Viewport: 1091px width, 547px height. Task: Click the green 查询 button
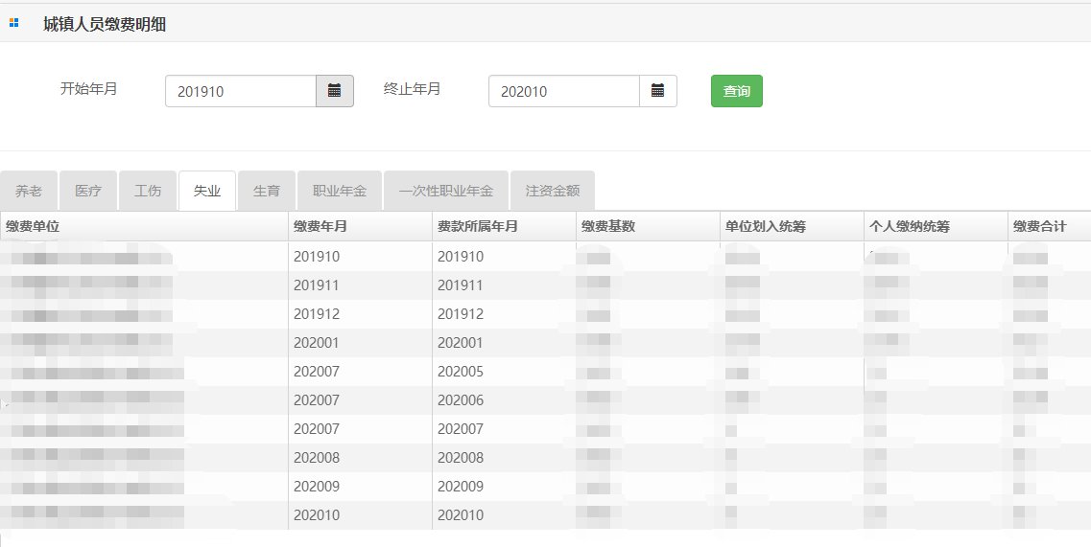(x=736, y=91)
